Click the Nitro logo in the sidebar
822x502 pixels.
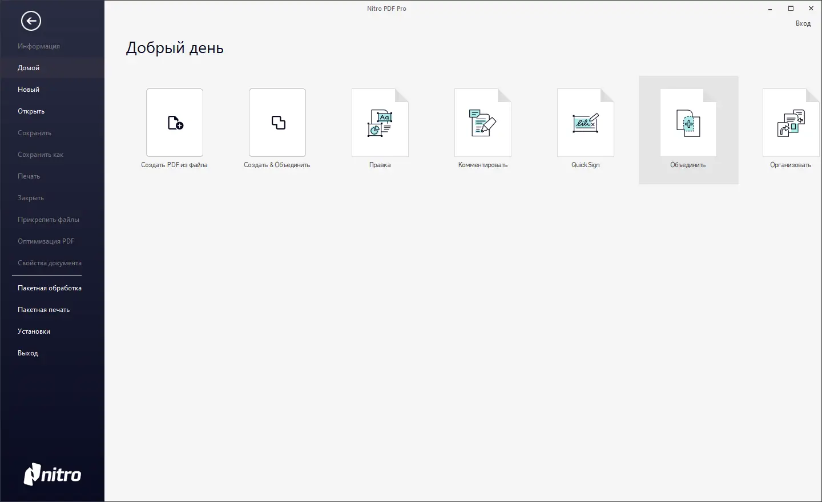(x=53, y=474)
